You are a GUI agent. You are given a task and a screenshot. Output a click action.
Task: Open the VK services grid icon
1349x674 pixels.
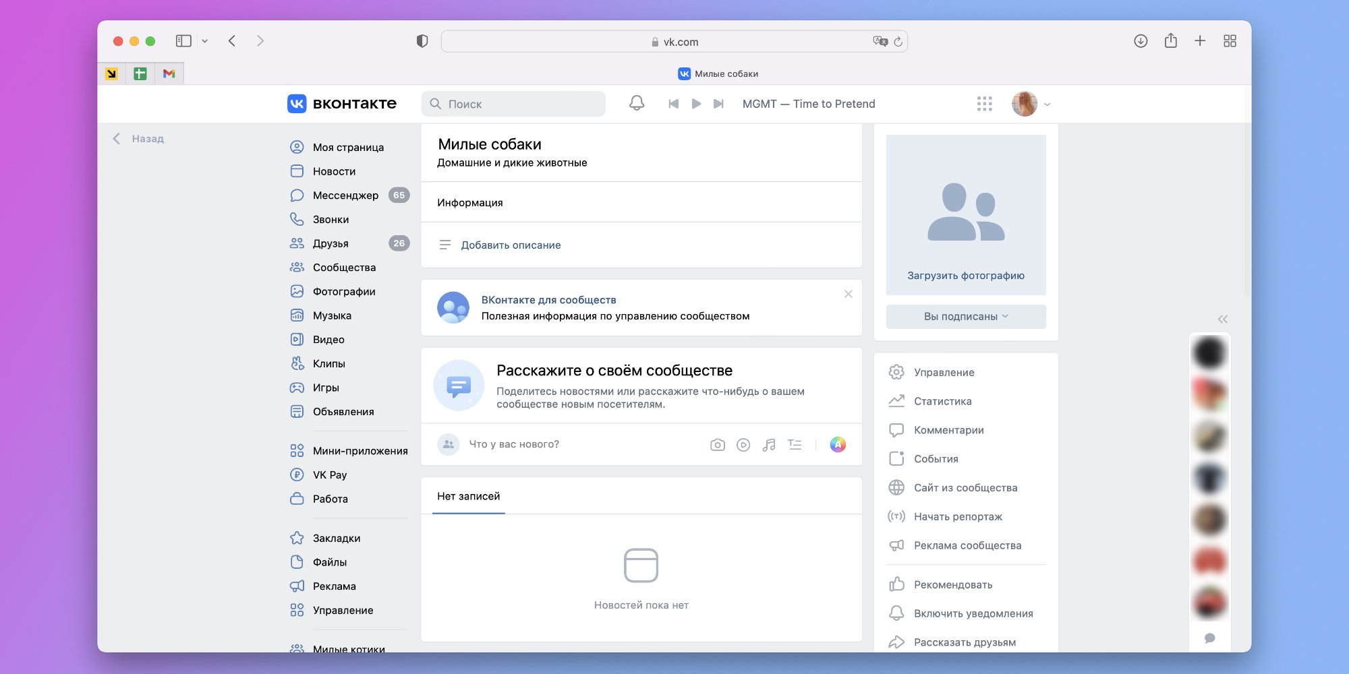[984, 104]
